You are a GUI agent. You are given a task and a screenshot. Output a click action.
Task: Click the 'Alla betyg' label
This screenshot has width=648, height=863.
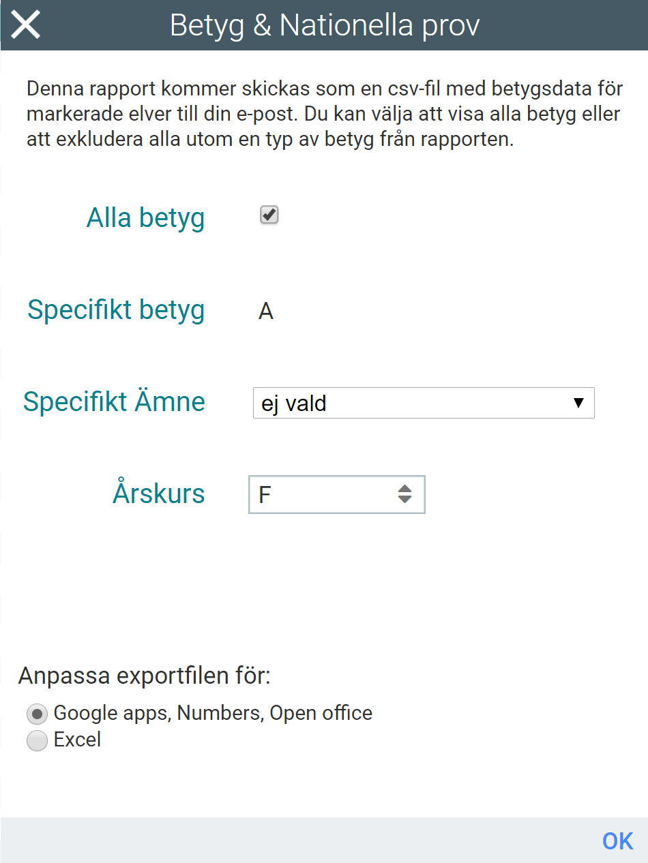pos(145,218)
